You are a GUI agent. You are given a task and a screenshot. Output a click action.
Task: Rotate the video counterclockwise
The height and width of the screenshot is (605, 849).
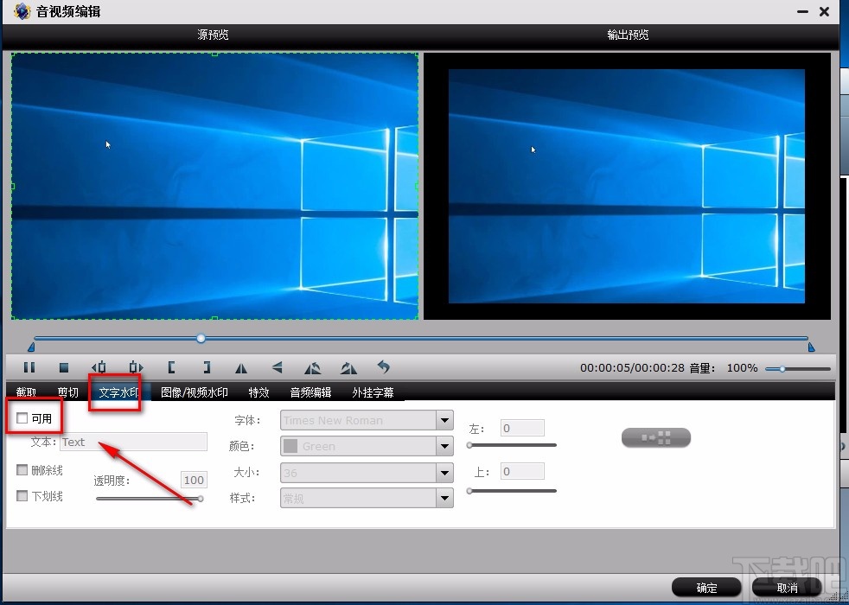click(312, 368)
